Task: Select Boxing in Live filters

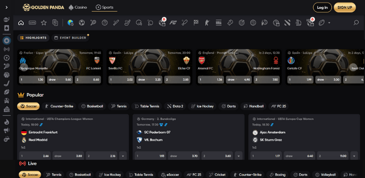Action: [278, 175]
